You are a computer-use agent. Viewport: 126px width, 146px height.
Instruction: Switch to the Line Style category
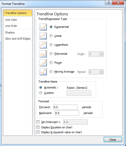pos(18,26)
